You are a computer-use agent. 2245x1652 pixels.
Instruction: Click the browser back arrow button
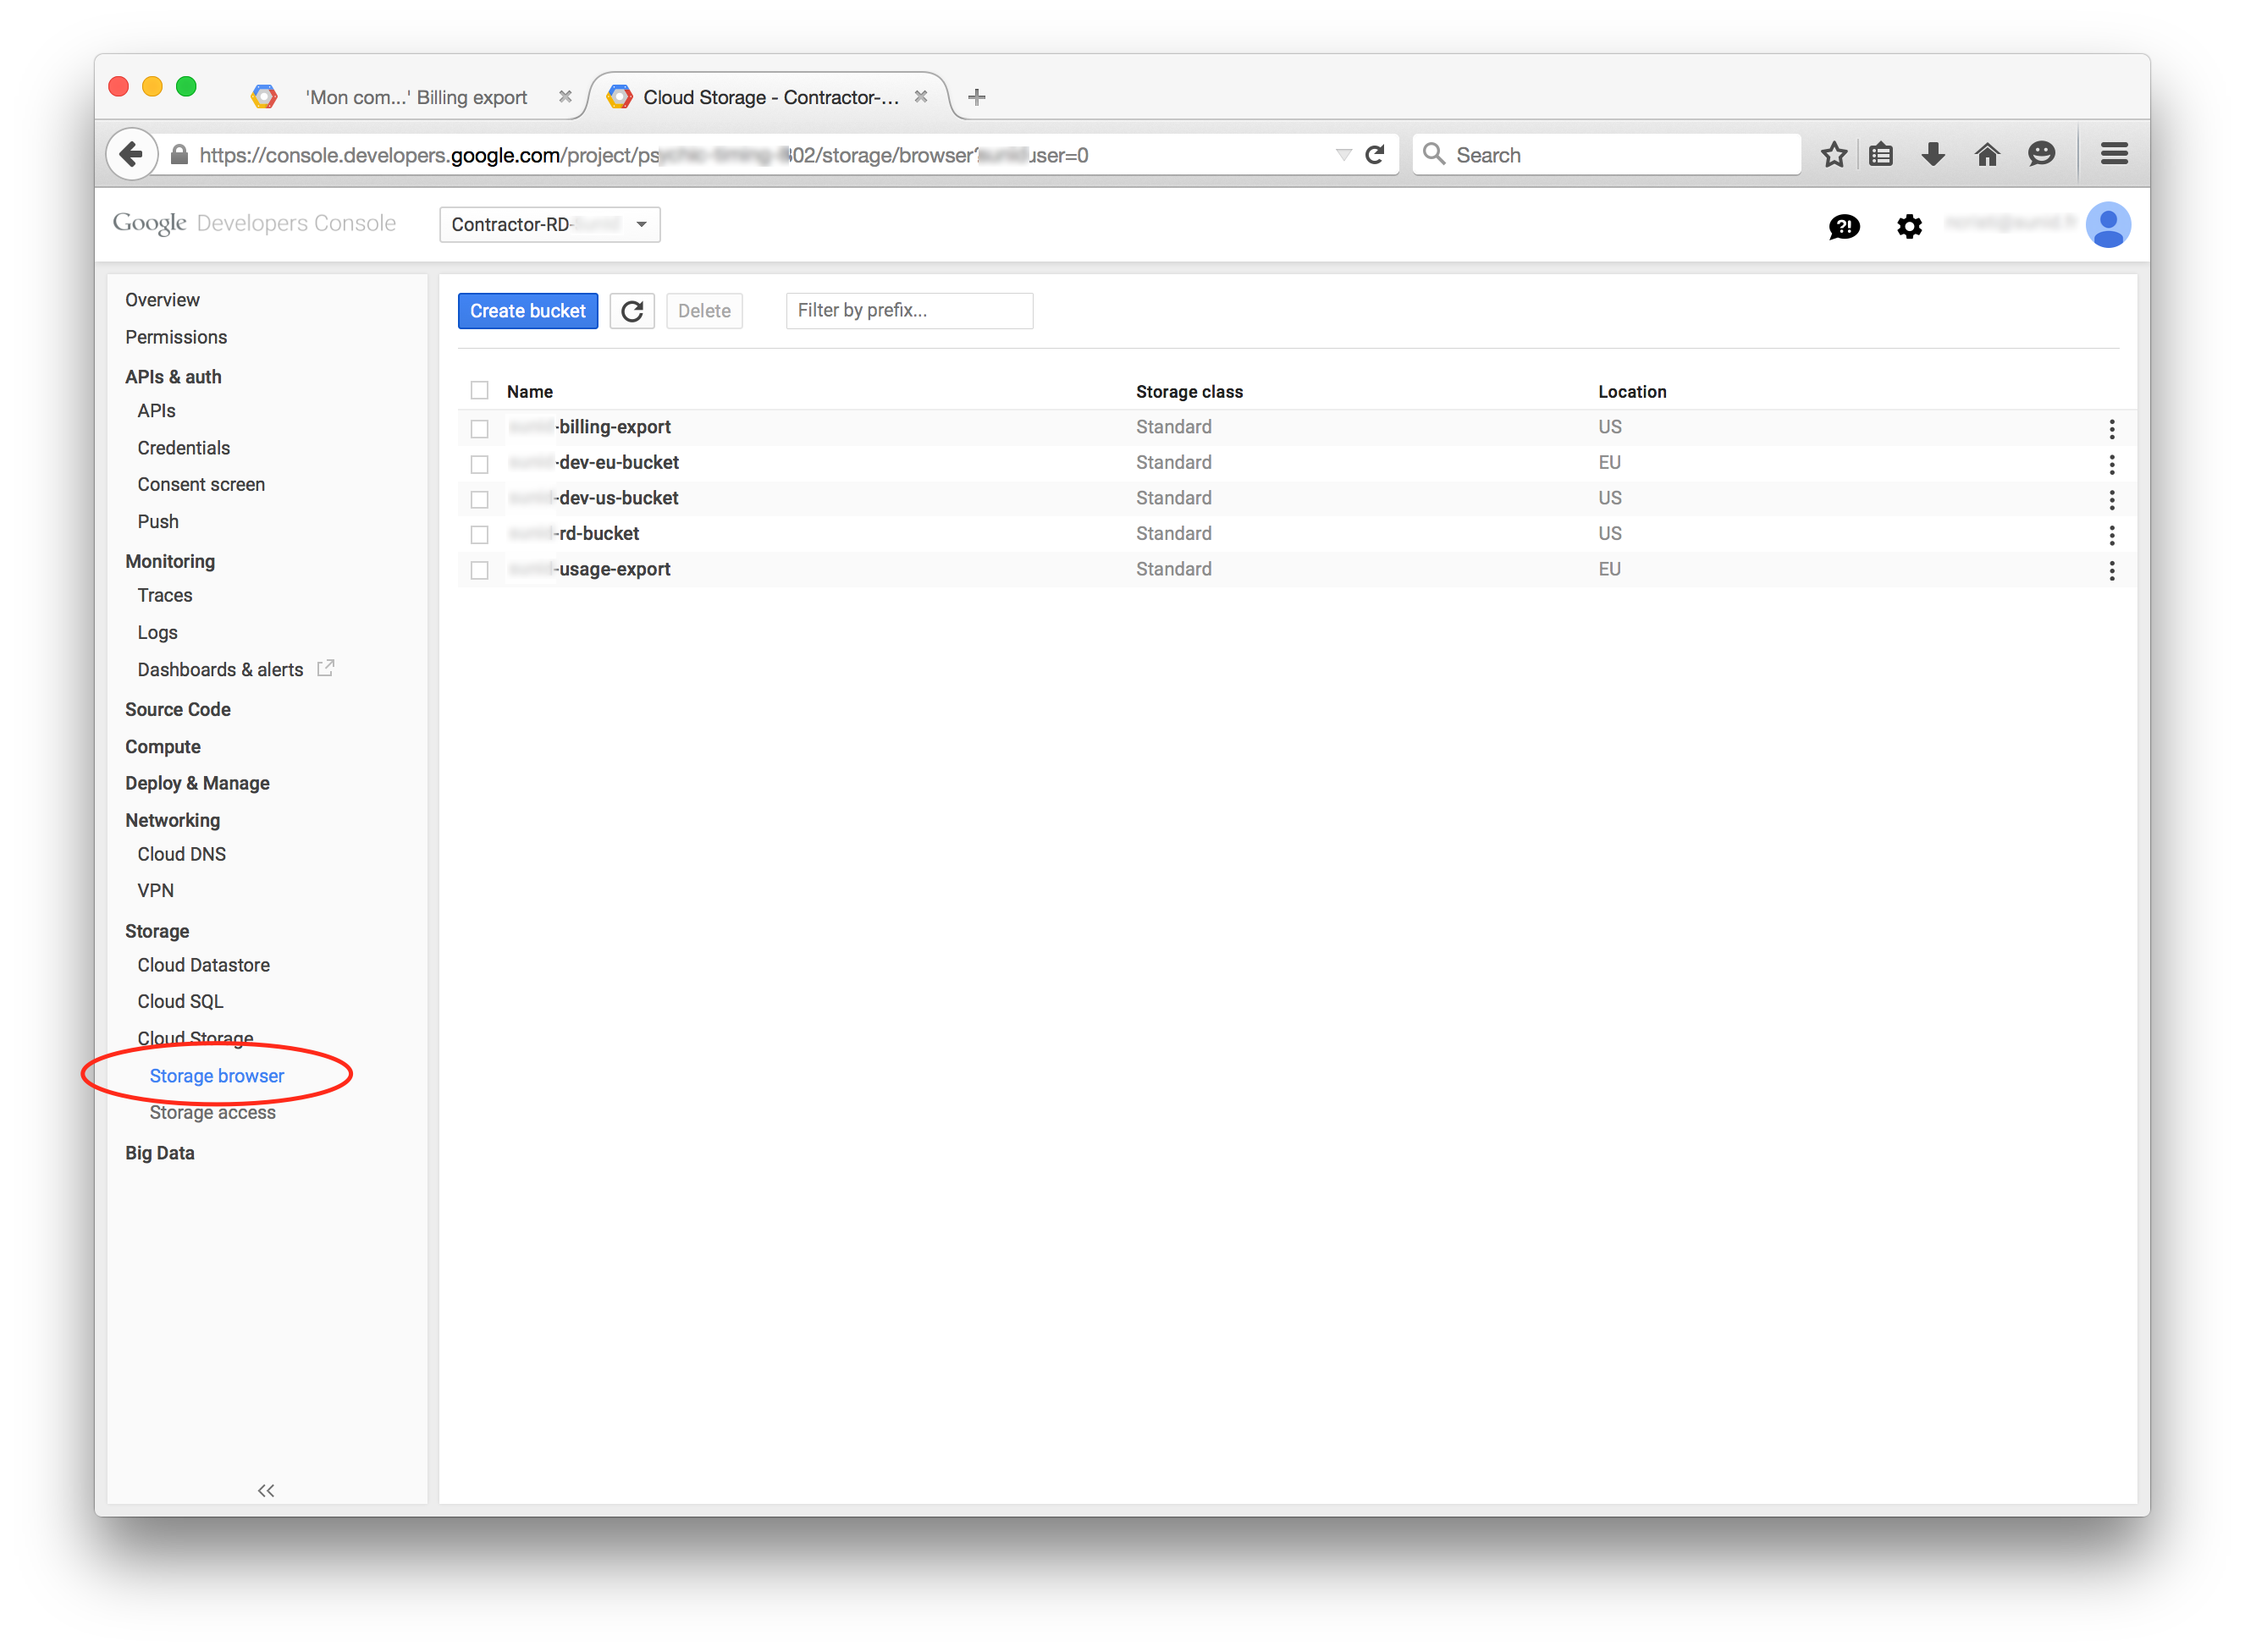[x=131, y=154]
